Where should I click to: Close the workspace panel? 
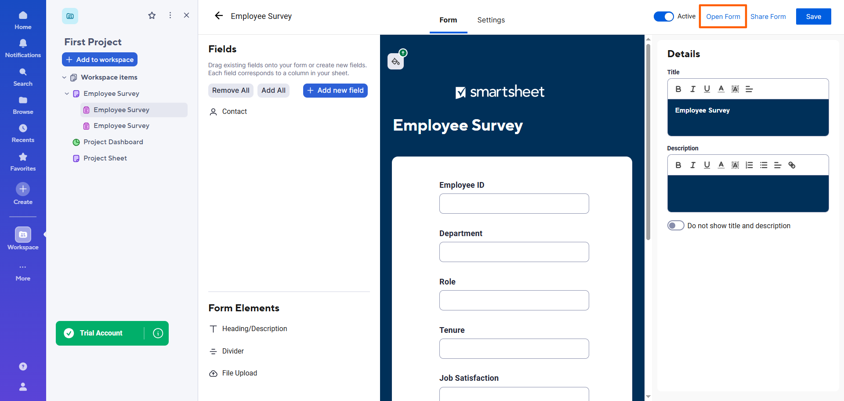click(x=186, y=15)
